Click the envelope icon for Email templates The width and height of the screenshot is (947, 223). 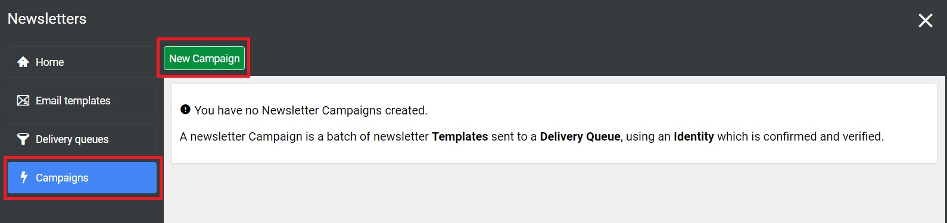tap(23, 100)
